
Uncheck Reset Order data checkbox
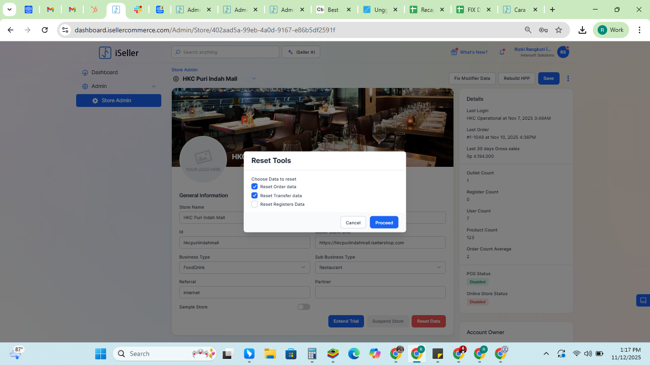pyautogui.click(x=255, y=187)
